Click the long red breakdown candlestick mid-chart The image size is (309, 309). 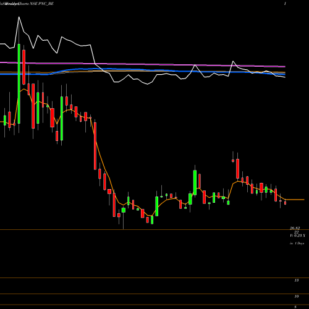(x=95, y=146)
